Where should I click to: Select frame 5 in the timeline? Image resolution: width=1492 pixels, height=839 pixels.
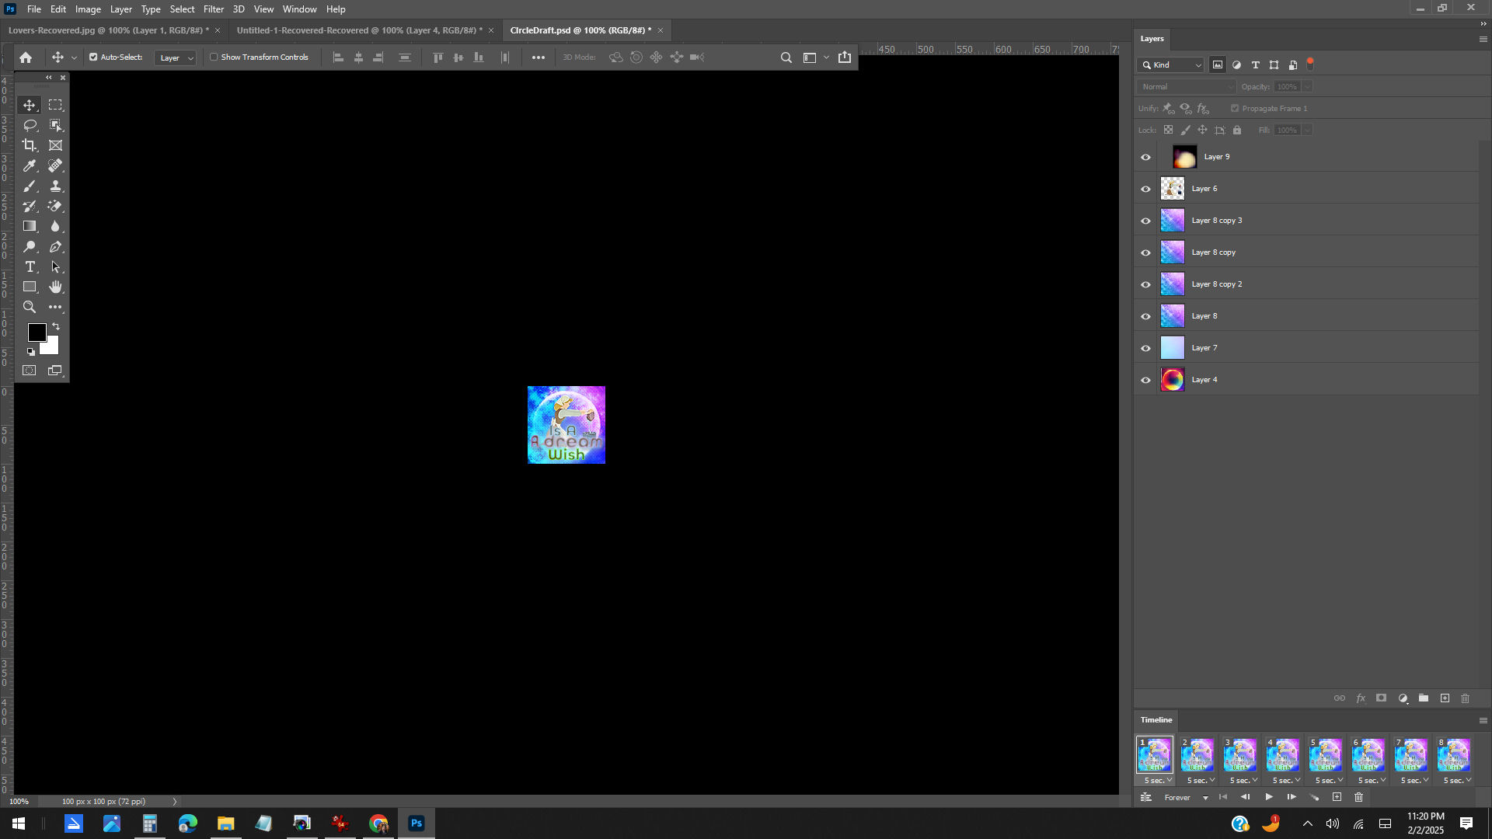coord(1325,754)
